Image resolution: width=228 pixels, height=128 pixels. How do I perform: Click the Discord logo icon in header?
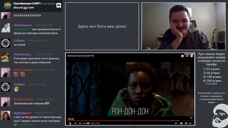tap(58, 6)
